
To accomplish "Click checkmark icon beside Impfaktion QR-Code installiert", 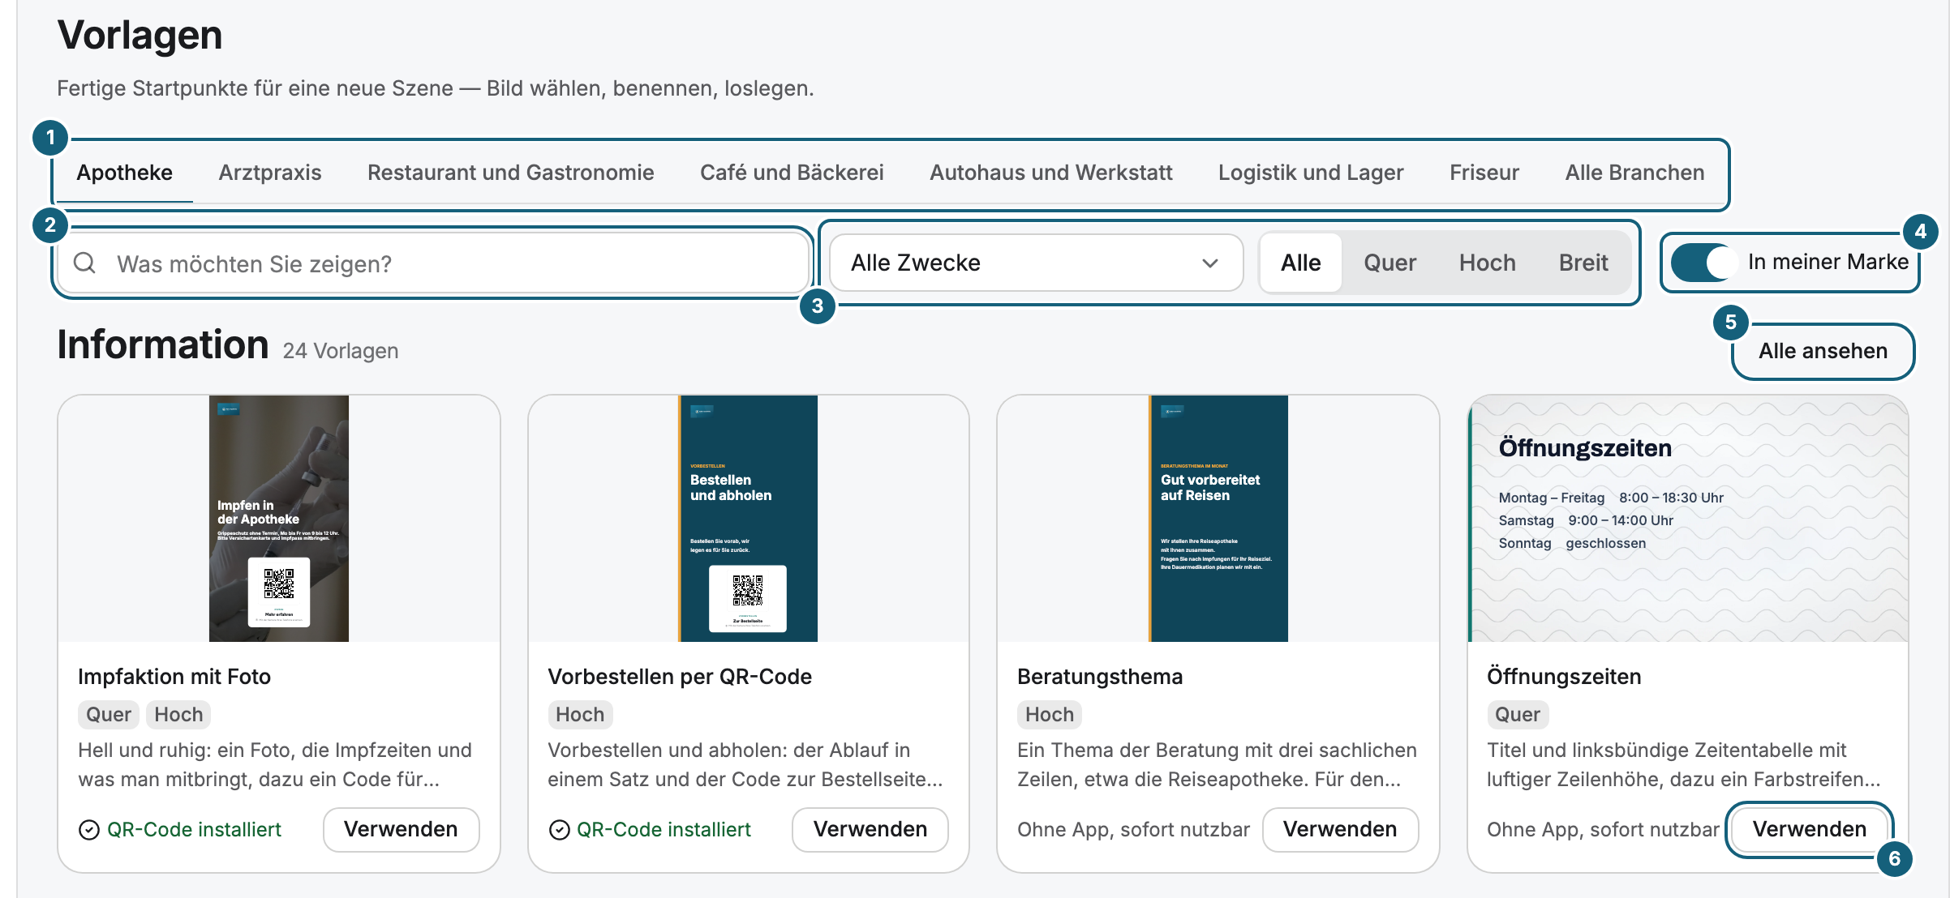I will coord(89,830).
